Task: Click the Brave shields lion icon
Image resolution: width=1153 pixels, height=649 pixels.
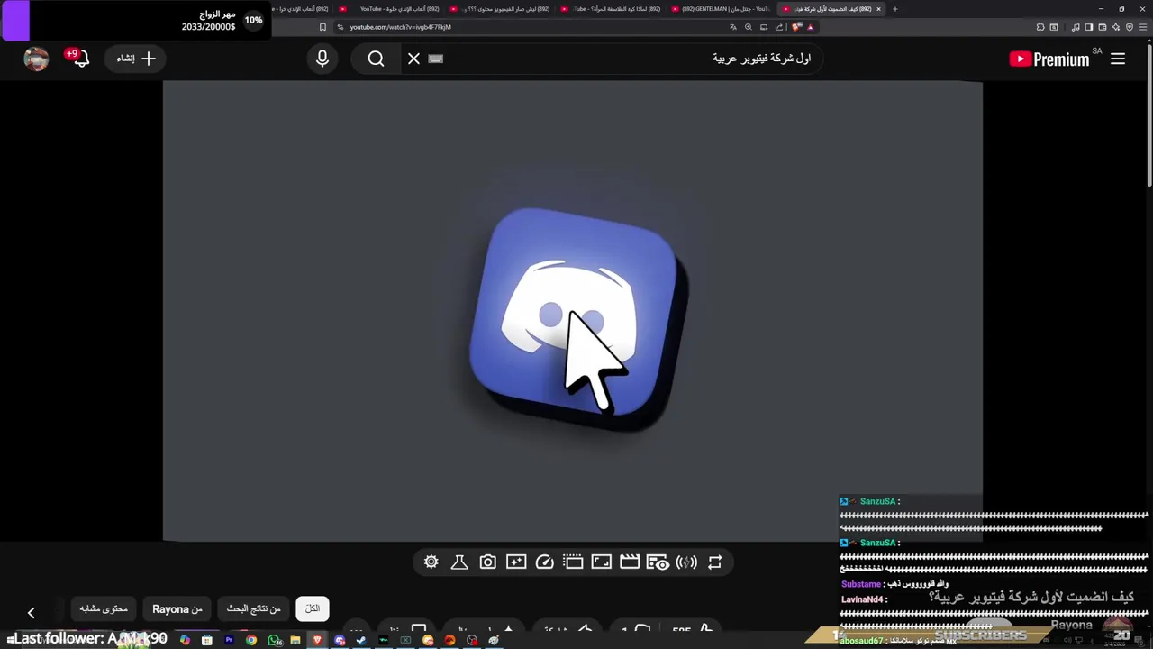Action: pos(796,27)
